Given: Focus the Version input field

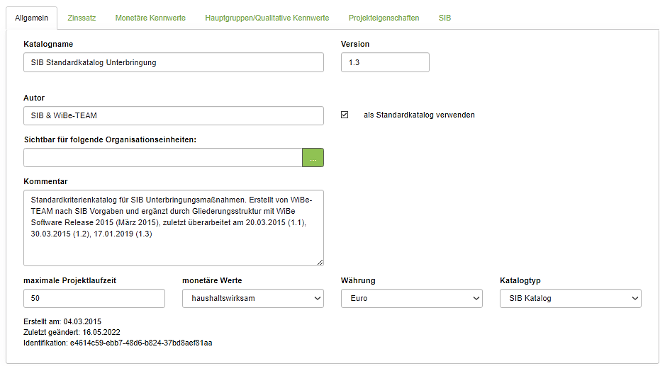Looking at the screenshot, I should tap(385, 62).
